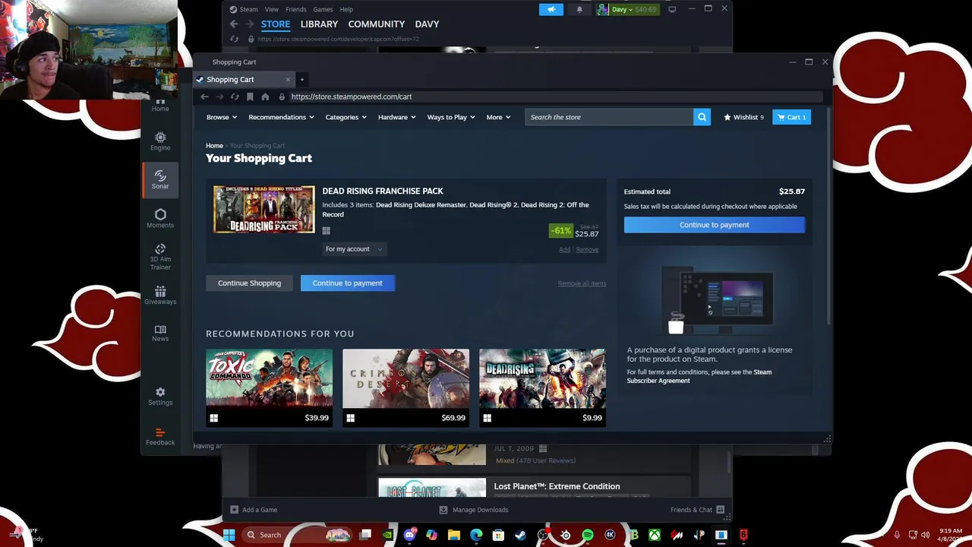Screen dimensions: 972x547
Task: Open the 3D Aim Trainer sidebar item
Action: (160, 257)
